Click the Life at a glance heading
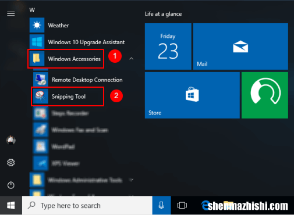Screen dimensions: 294x215 tap(163, 14)
